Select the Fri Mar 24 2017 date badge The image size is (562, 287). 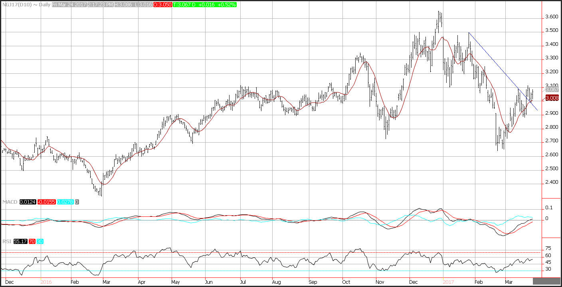[68, 5]
